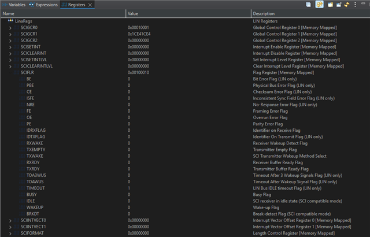Viewport: 370px width, 237px height.
Task: Click the Description column header
Action: pyautogui.click(x=310, y=13)
